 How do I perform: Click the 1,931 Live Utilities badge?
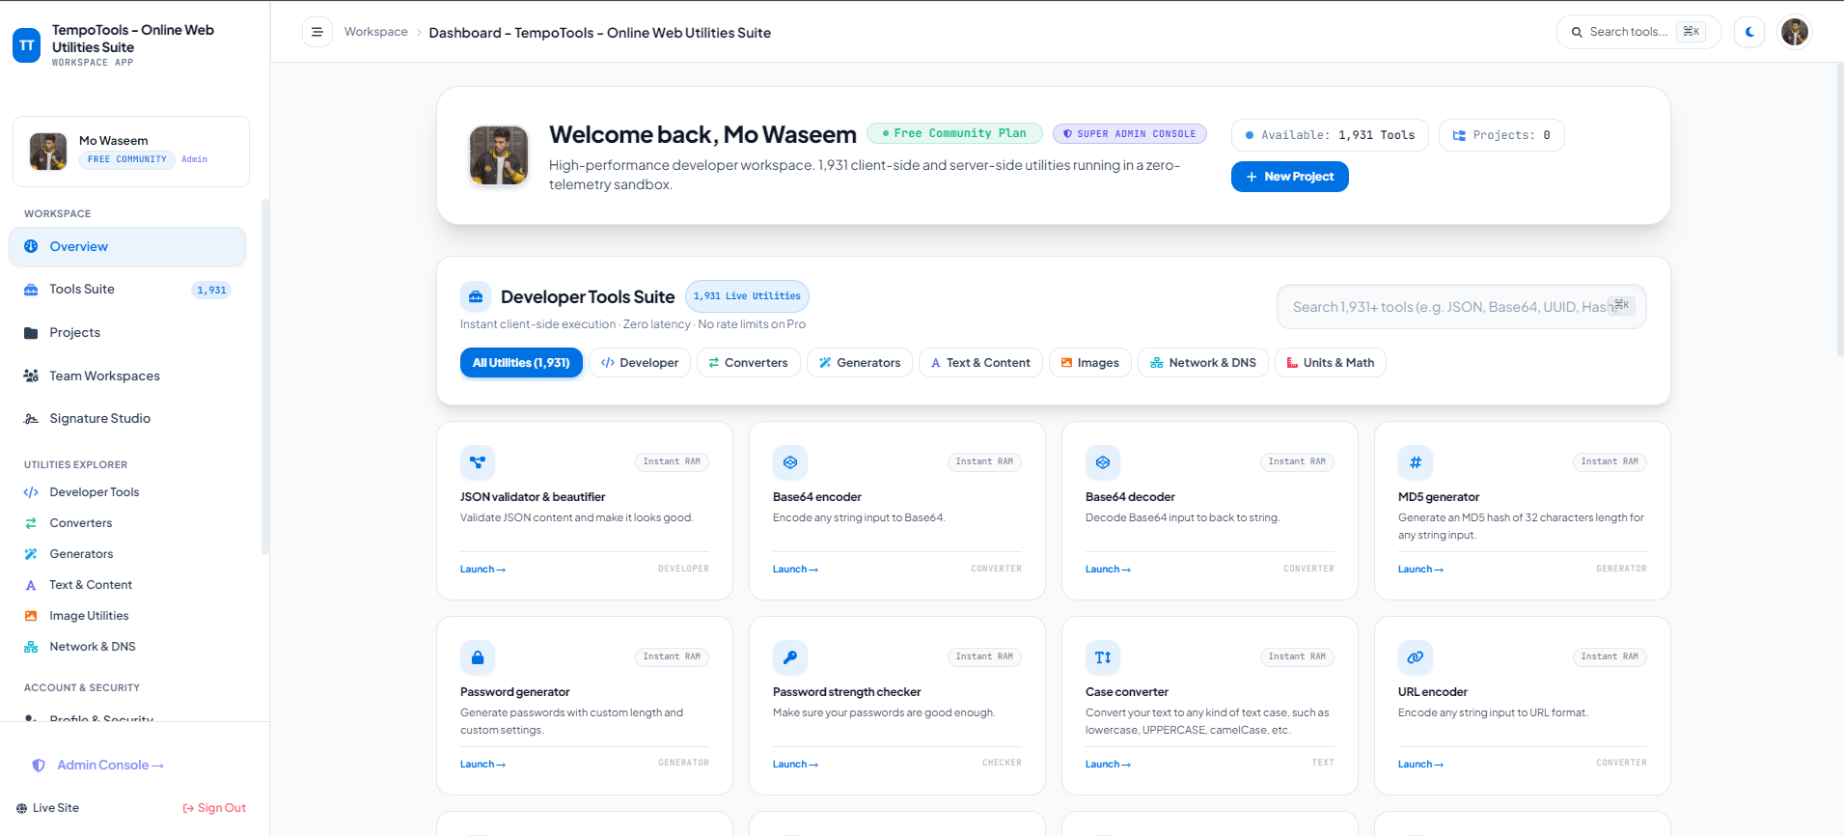[x=747, y=296]
